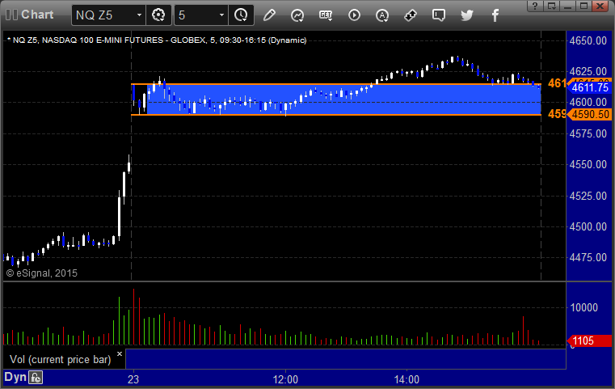The width and height of the screenshot is (615, 389).
Task: Toggle the lock icon next to Dyn
Action: (36, 378)
